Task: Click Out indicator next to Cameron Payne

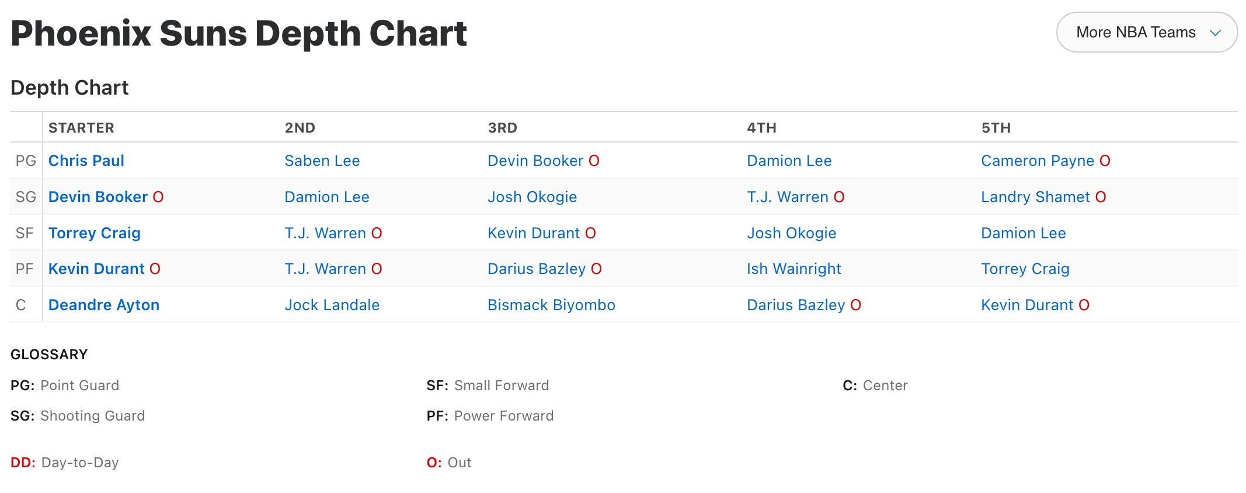Action: [1105, 161]
